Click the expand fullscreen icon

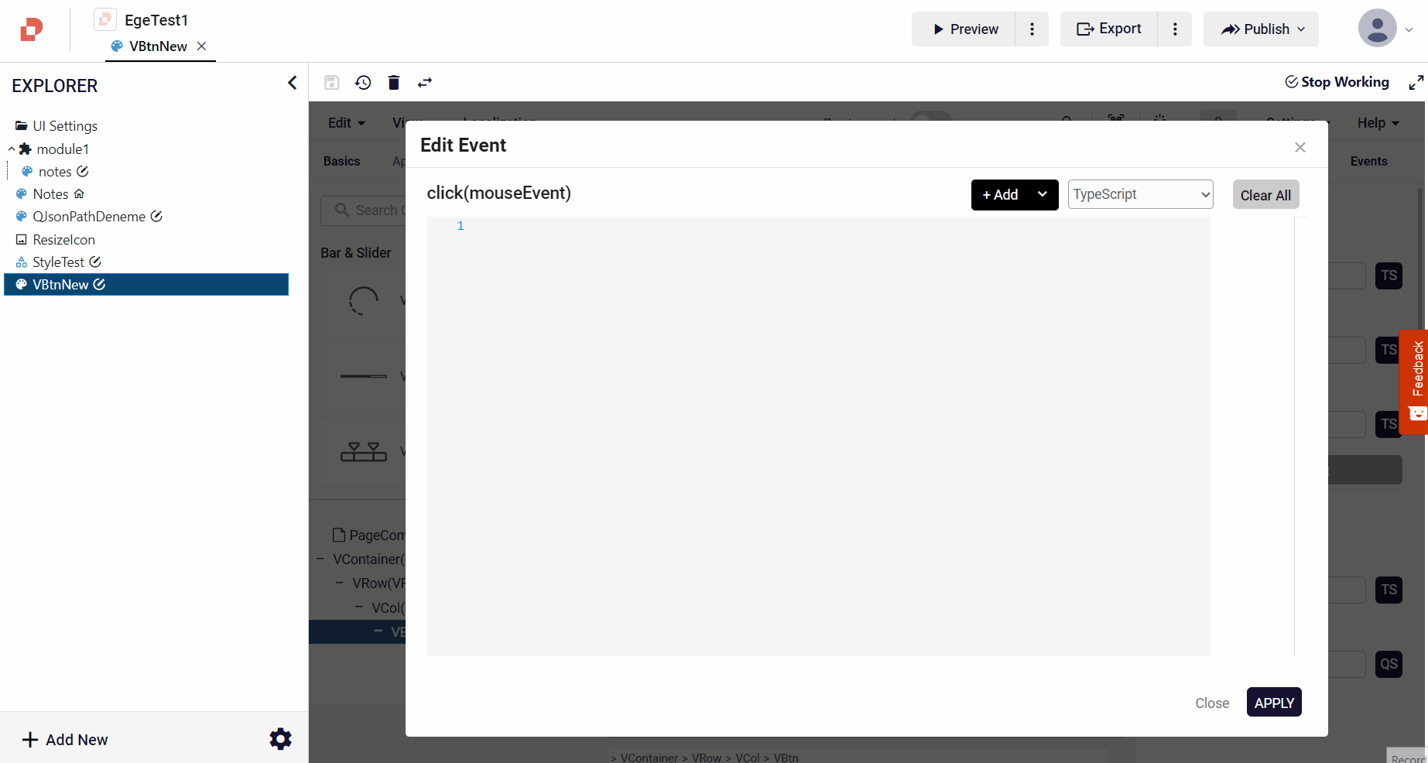(1416, 83)
